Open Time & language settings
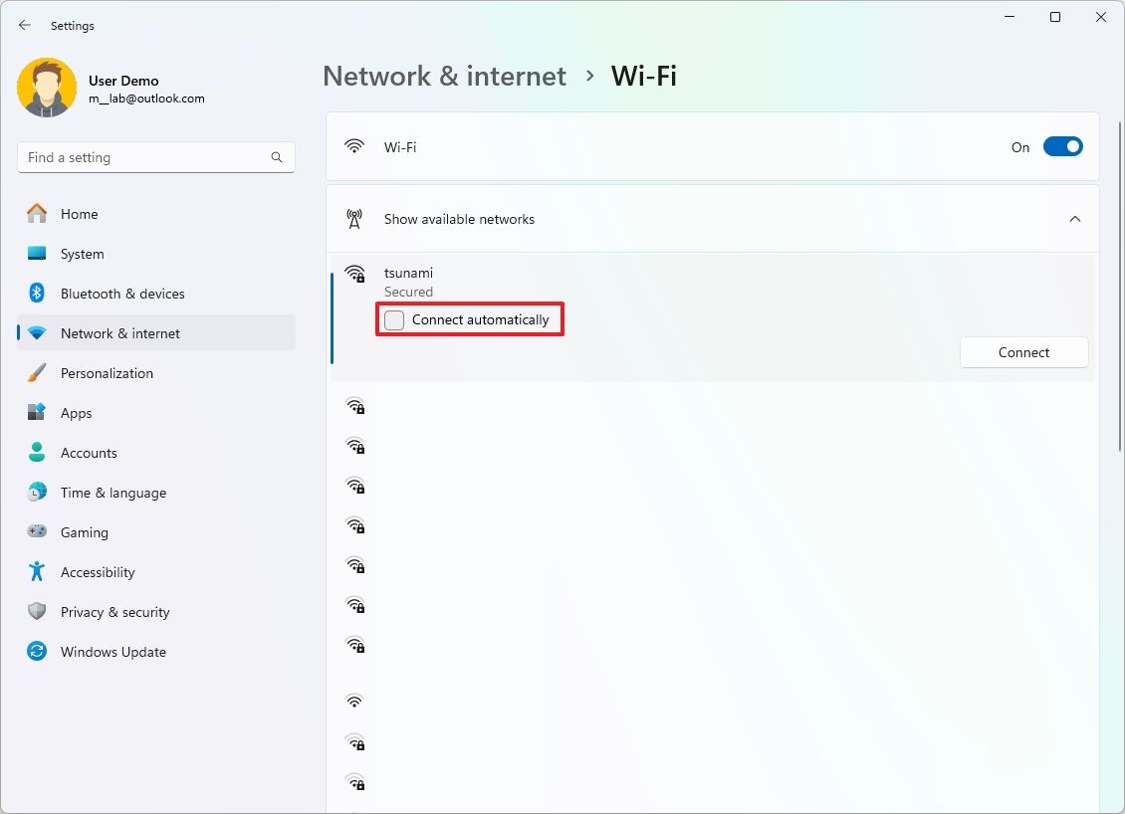This screenshot has height=814, width=1125. (112, 492)
